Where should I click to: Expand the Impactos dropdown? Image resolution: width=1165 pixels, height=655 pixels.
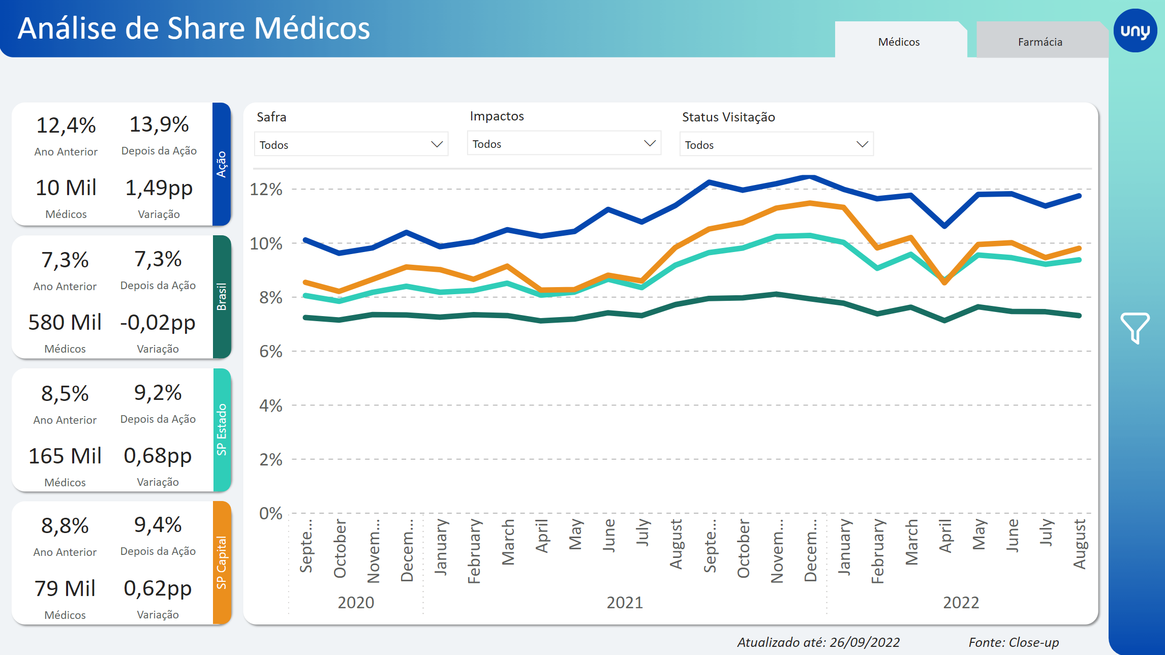click(564, 144)
